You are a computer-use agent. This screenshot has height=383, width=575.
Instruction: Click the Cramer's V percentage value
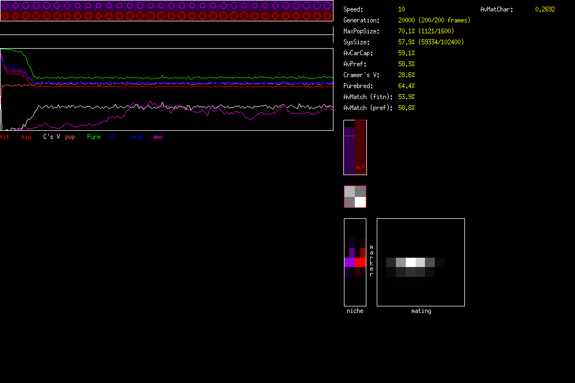(x=406, y=75)
